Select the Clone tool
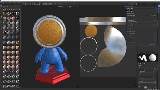This screenshot has height=90, width=160. [1, 16]
